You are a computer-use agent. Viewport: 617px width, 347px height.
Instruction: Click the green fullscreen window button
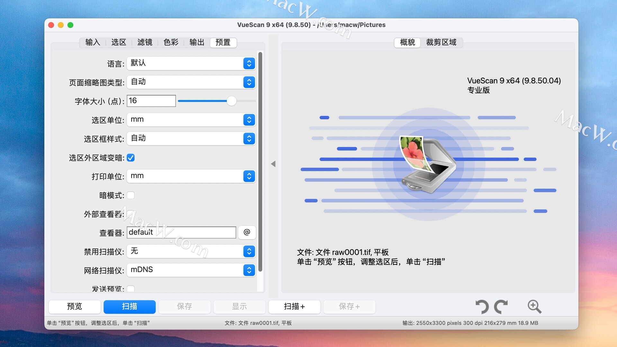70,25
